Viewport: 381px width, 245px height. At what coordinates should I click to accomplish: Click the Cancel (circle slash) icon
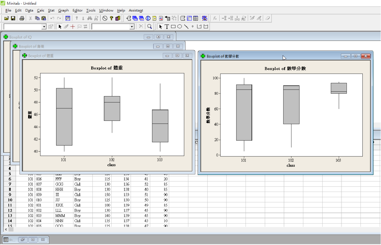pyautogui.click(x=105, y=18)
